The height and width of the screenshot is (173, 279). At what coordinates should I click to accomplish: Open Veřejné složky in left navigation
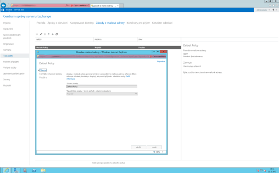[x=10, y=67]
